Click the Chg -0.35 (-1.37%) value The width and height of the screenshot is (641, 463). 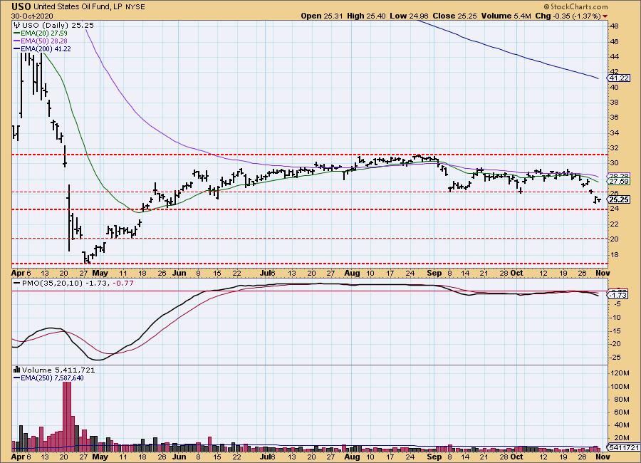pyautogui.click(x=568, y=16)
